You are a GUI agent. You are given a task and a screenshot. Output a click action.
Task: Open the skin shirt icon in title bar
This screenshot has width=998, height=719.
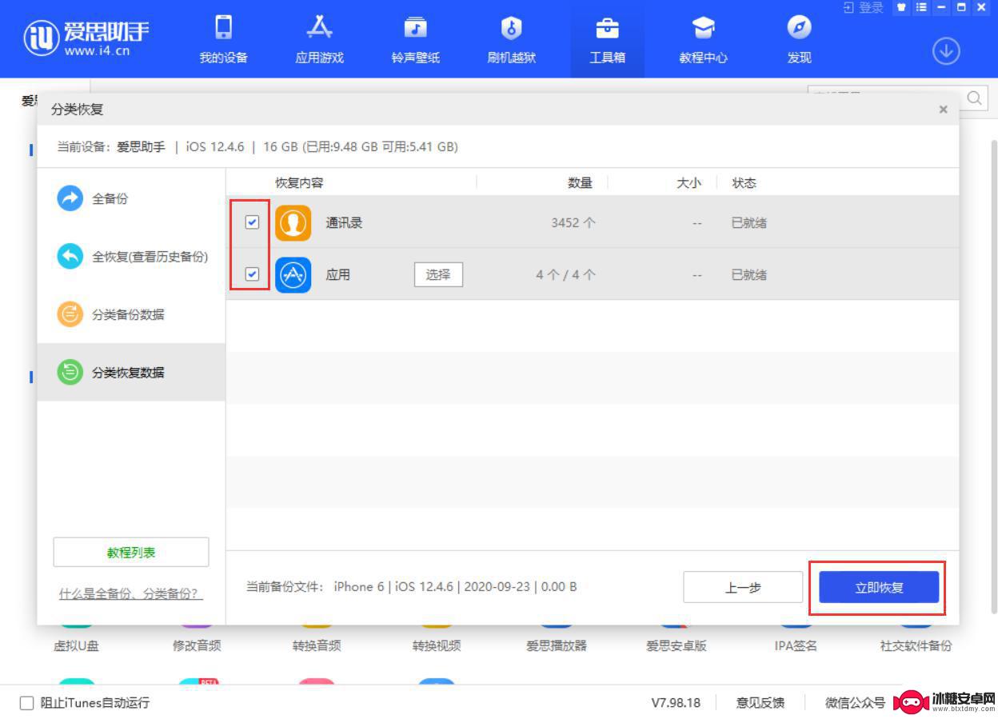click(901, 7)
